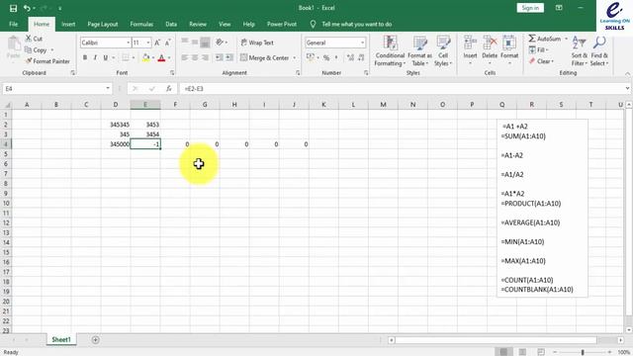This screenshot has height=356, width=633.
Task: Add a new sheet with plus button
Action: [95, 340]
